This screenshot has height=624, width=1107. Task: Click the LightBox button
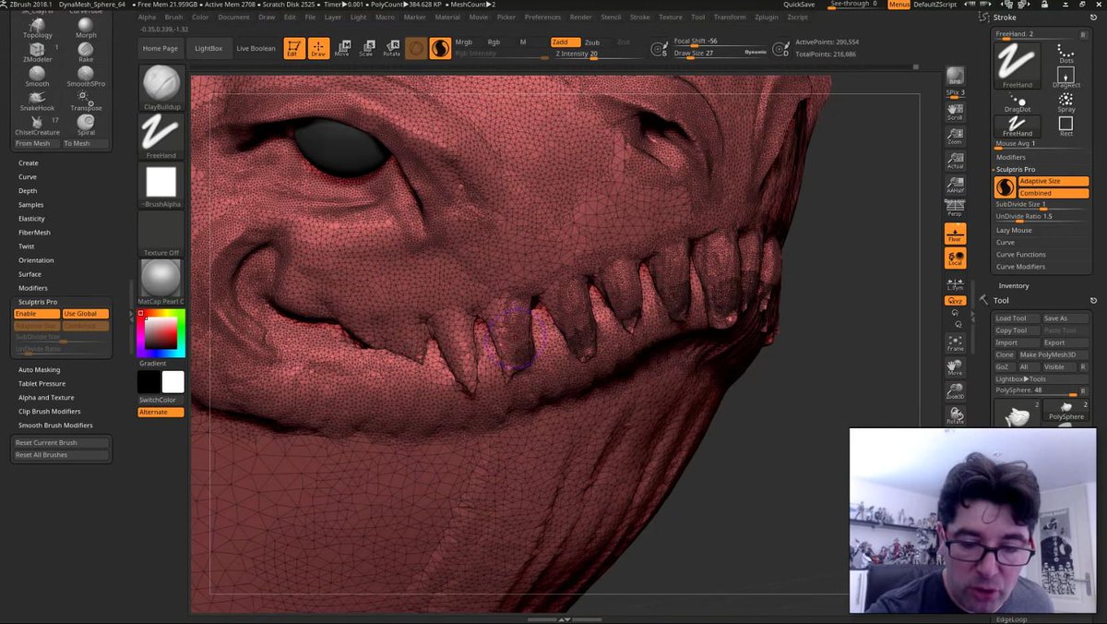[208, 48]
